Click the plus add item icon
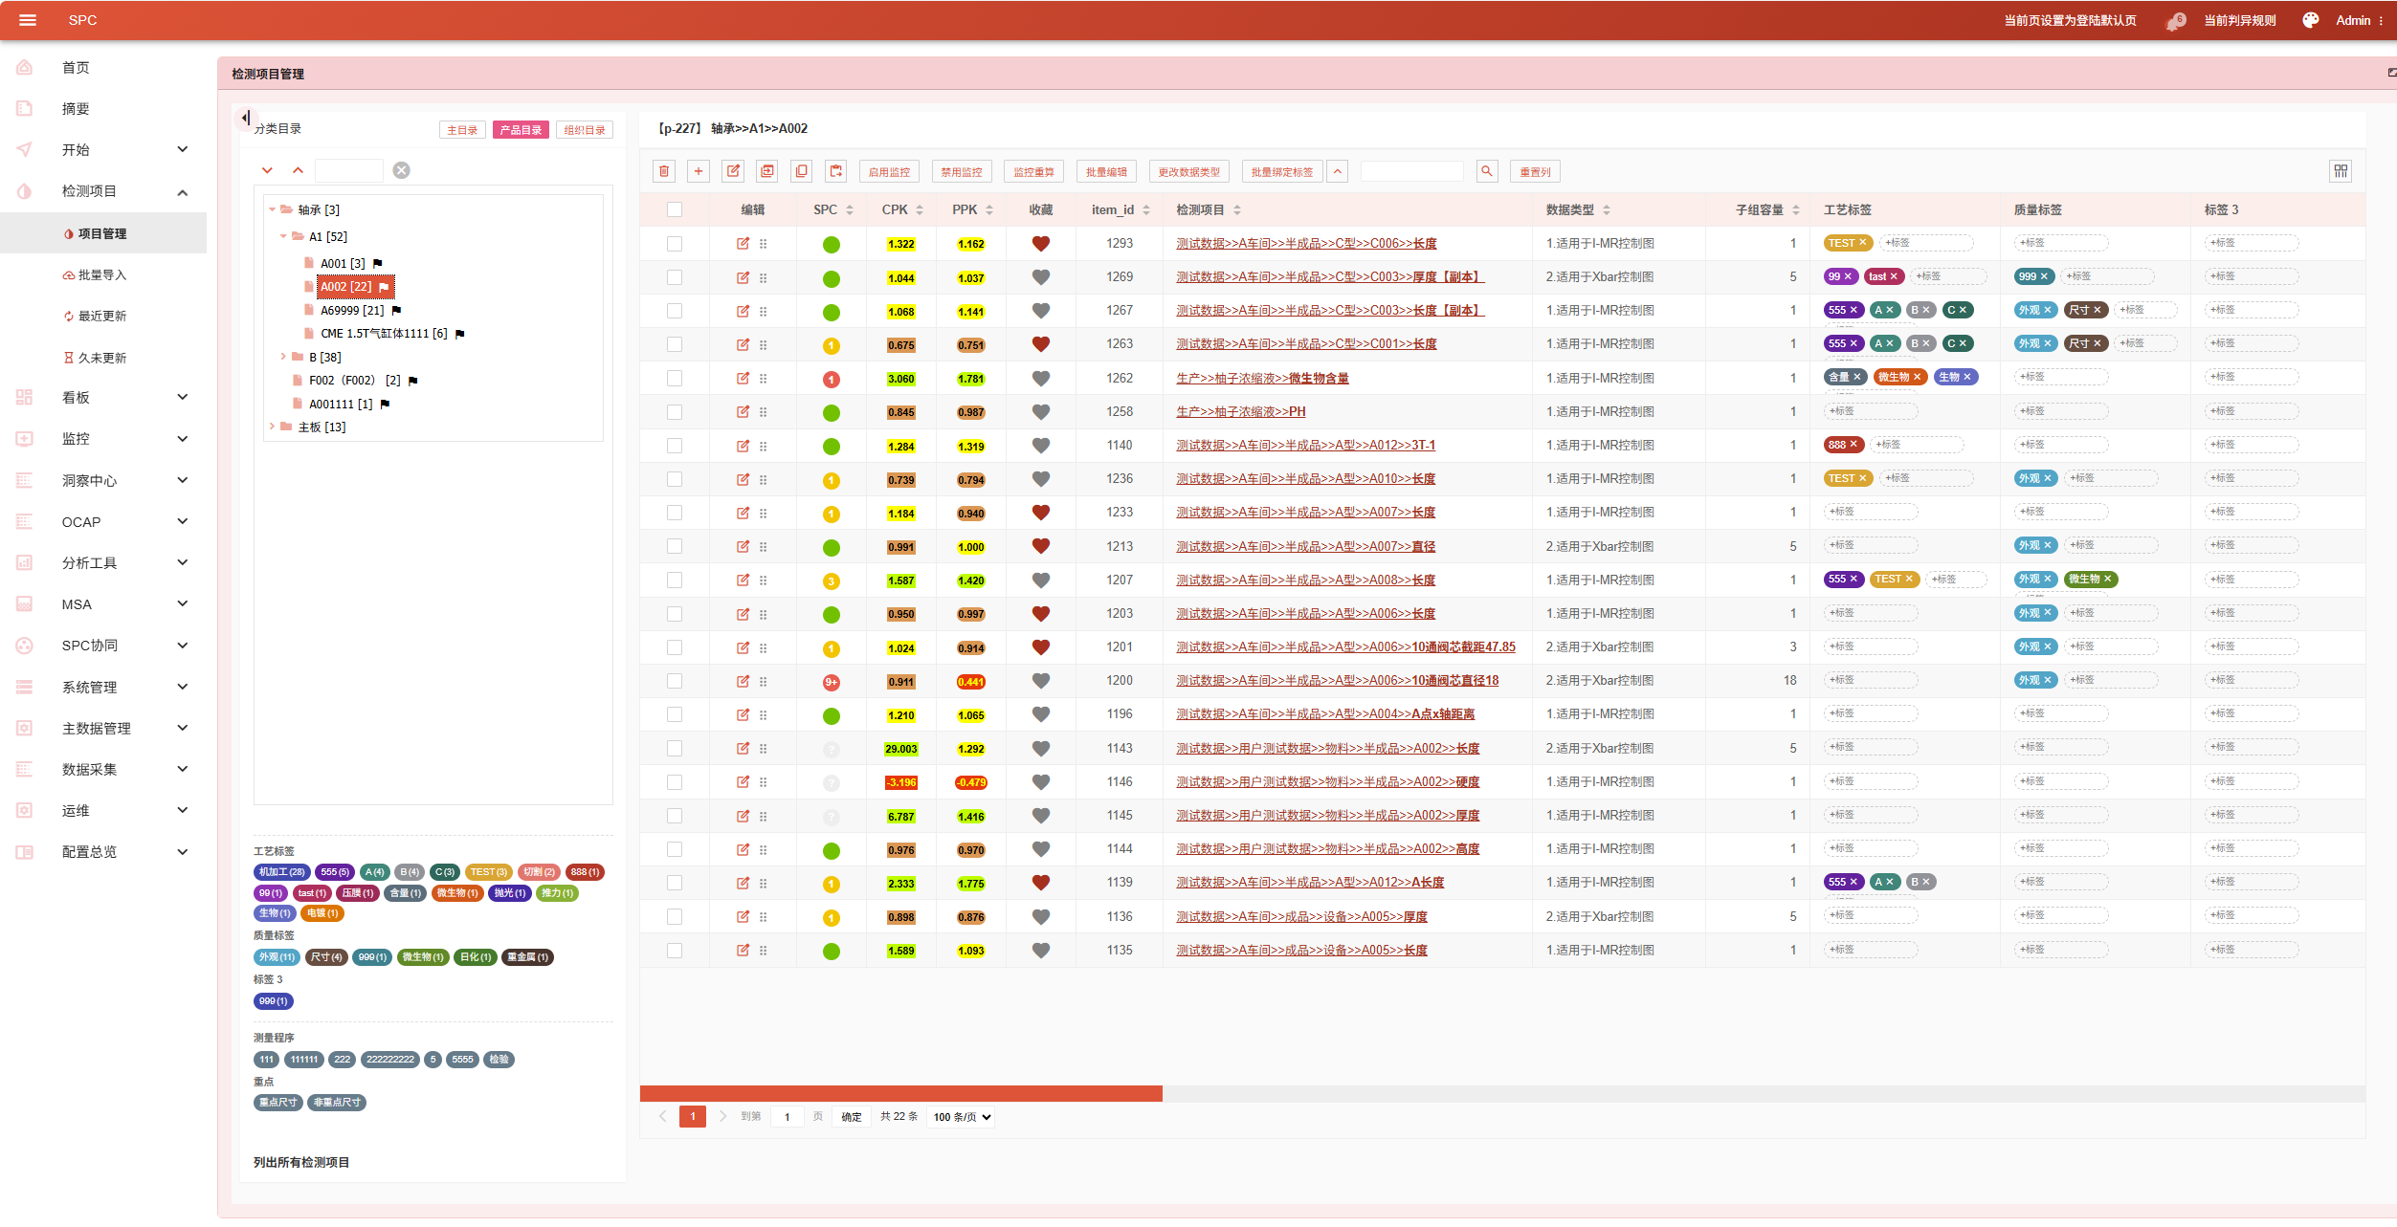This screenshot has height=1227, width=2397. click(699, 171)
